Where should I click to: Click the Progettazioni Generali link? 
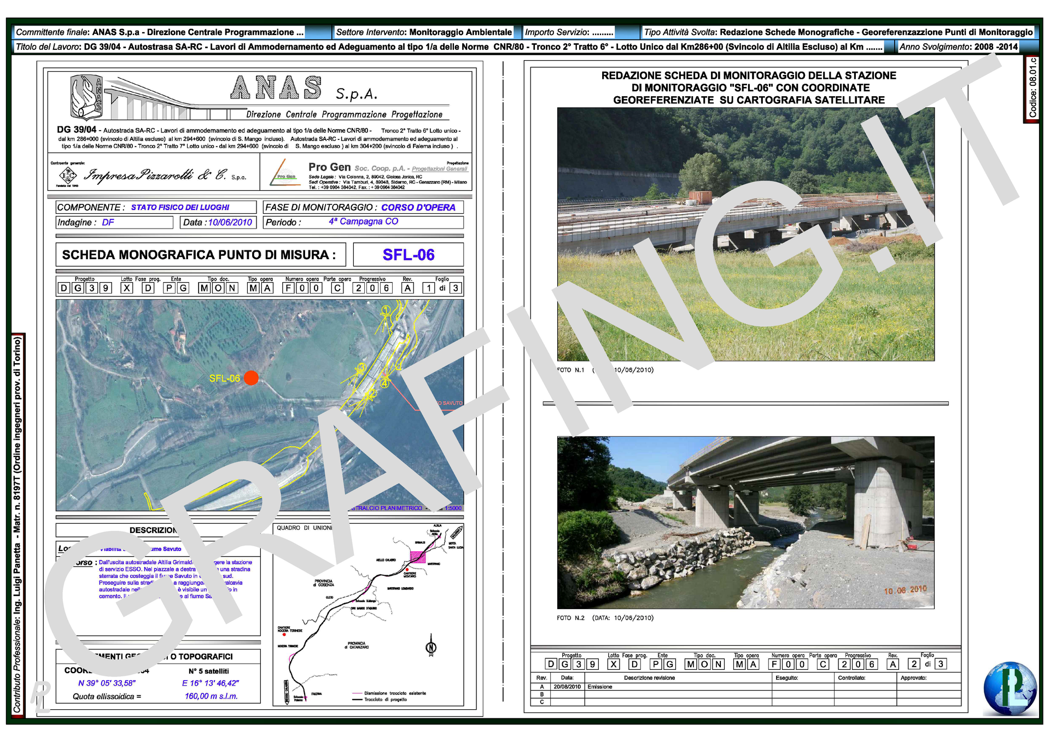pyautogui.click(x=439, y=169)
